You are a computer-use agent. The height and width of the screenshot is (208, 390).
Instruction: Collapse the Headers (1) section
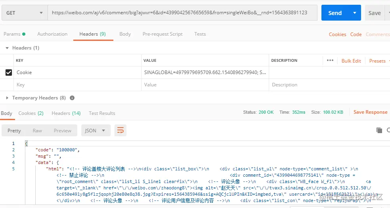point(7,48)
